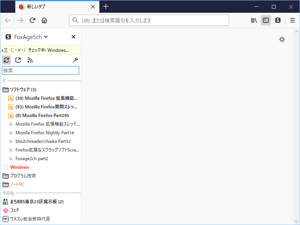Click orange feed icon of (93) thread
Image resolution: width=300 pixels, height=225 pixels.
point(11,107)
